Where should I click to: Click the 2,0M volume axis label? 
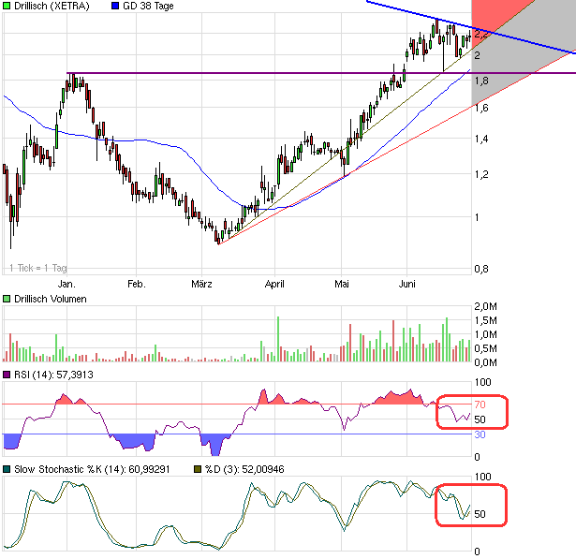(486, 306)
